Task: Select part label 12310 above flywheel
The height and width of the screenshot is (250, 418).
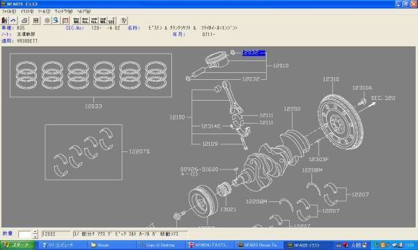Action: coord(331,79)
